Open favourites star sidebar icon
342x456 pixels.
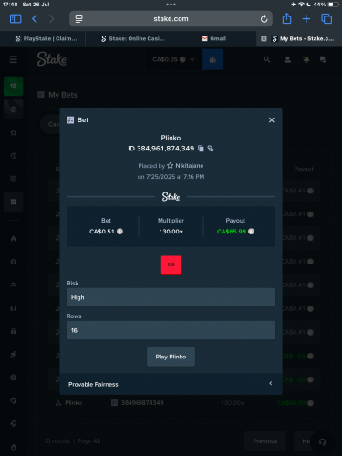click(14, 132)
